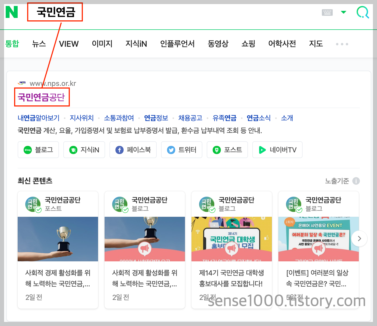Open the 국민연금공단 title link
The height and width of the screenshot is (326, 377).
click(x=41, y=97)
